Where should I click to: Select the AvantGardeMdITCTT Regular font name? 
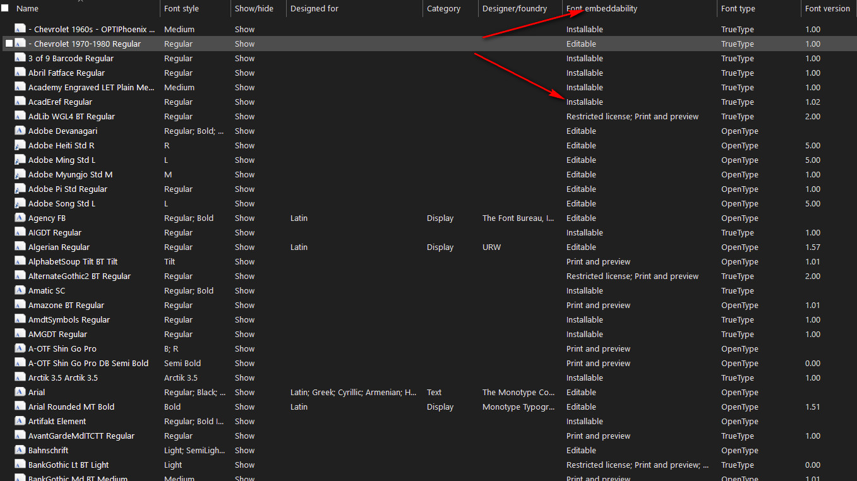pos(81,436)
